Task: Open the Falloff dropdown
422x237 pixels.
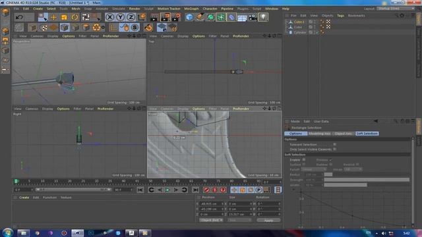Action: tap(314, 169)
